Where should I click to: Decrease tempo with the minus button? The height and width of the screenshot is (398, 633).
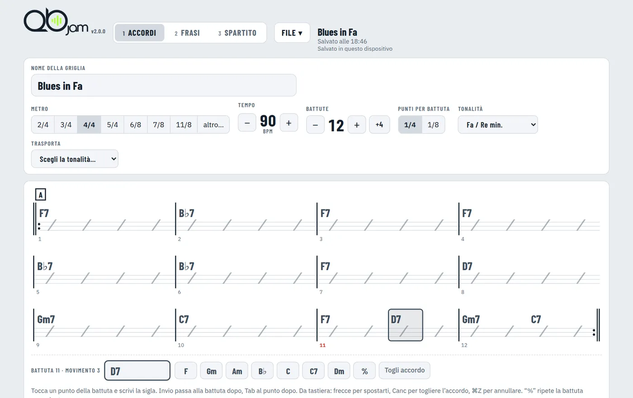point(247,123)
